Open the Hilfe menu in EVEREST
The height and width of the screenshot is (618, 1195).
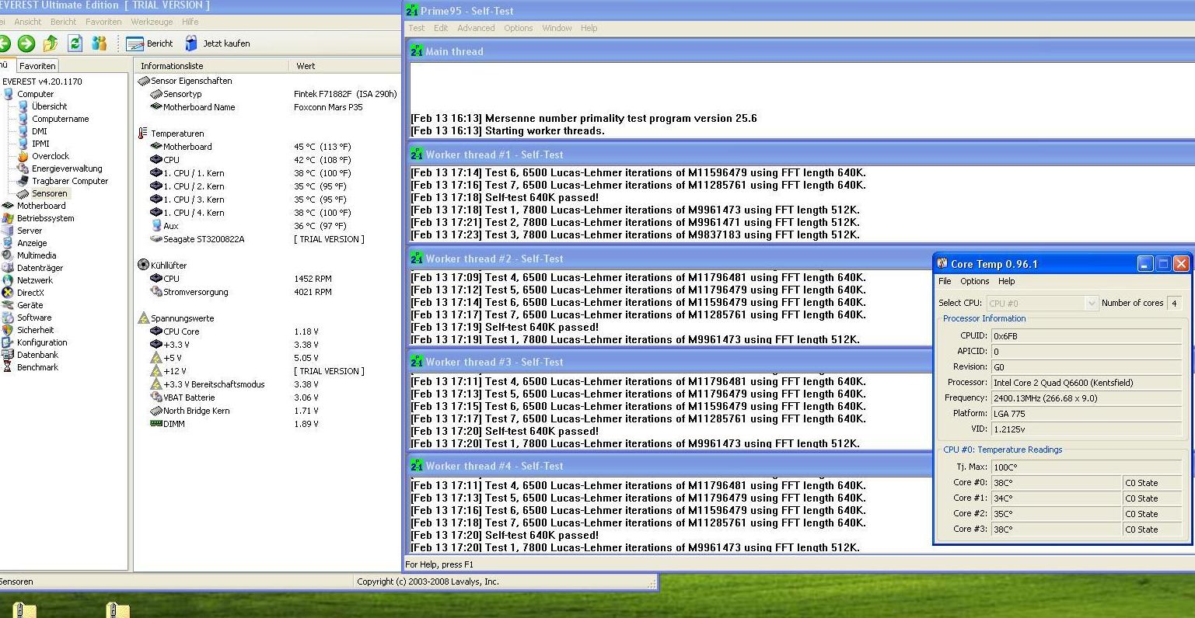coord(190,22)
